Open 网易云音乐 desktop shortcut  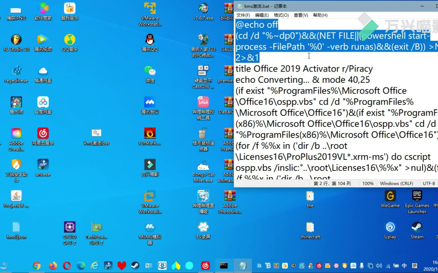click(x=43, y=136)
